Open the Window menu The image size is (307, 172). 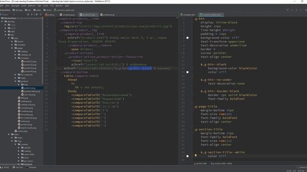tap(59, 6)
